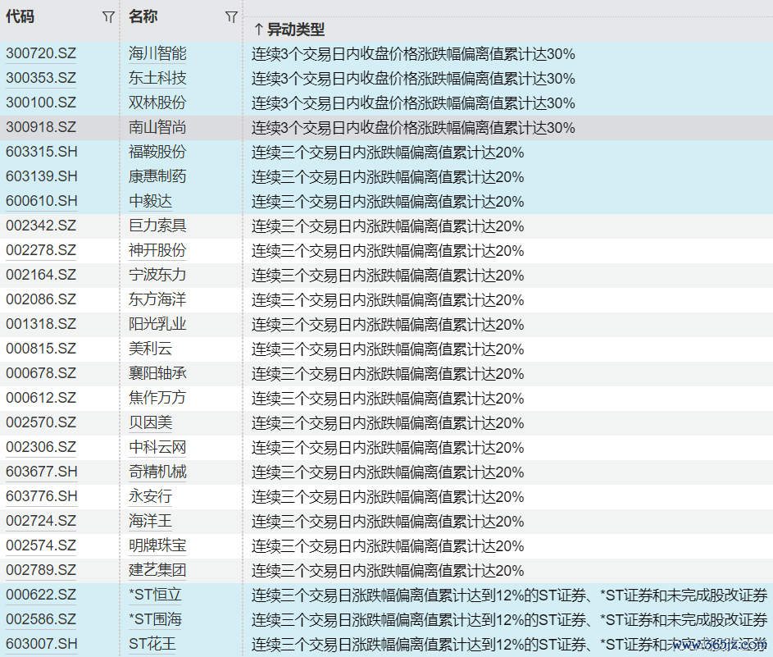The width and height of the screenshot is (773, 657).
Task: Open stock code 002586.SZ
Action: point(41,619)
